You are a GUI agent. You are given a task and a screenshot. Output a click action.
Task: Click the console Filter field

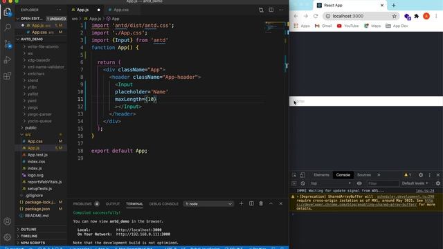tap(383, 183)
